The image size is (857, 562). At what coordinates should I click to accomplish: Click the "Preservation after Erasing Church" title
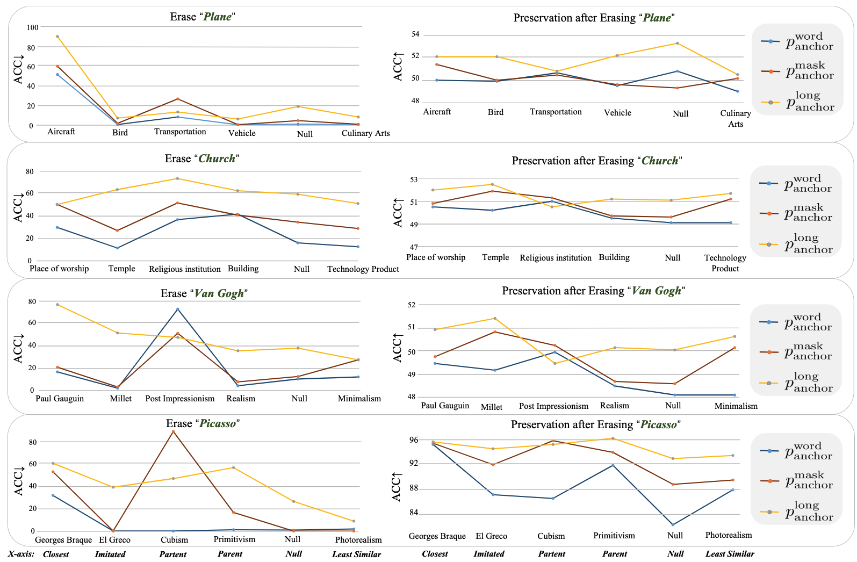(x=596, y=161)
